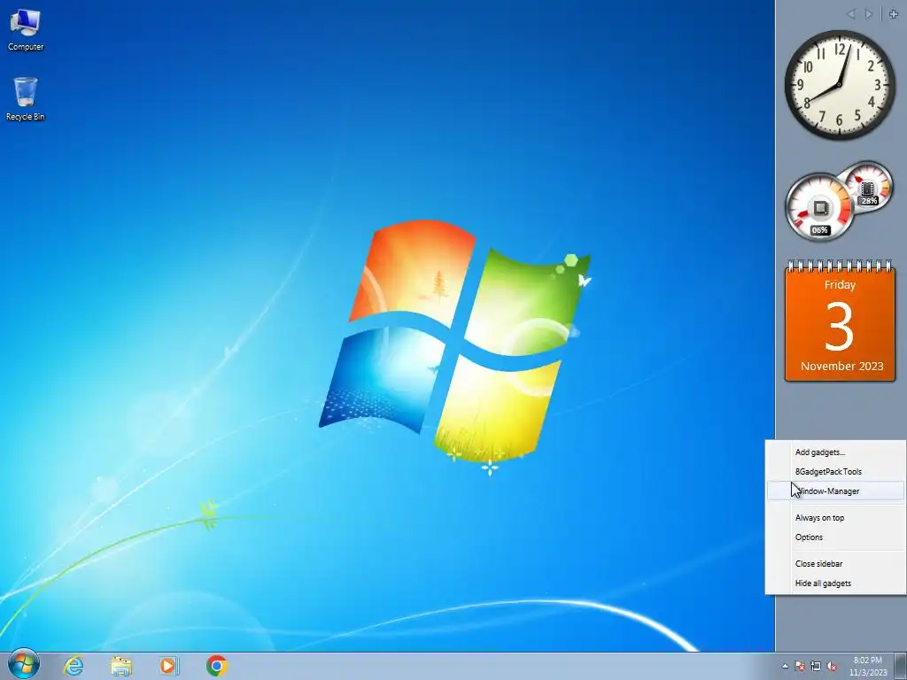Click the analog Clock gadget

(840, 85)
